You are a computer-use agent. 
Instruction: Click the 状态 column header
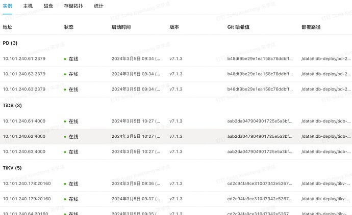click(69, 27)
